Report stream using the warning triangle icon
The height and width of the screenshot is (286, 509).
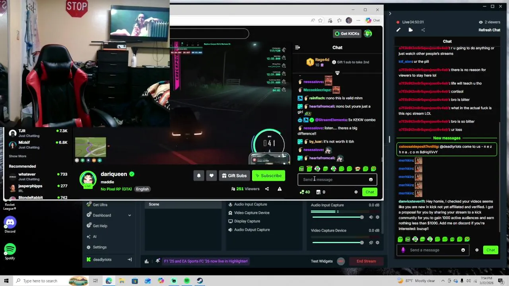point(280,189)
